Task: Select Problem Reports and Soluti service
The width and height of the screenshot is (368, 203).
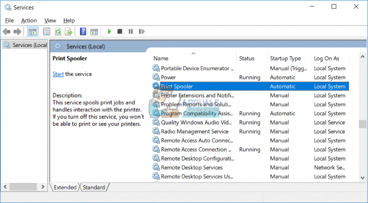Action: 196,104
